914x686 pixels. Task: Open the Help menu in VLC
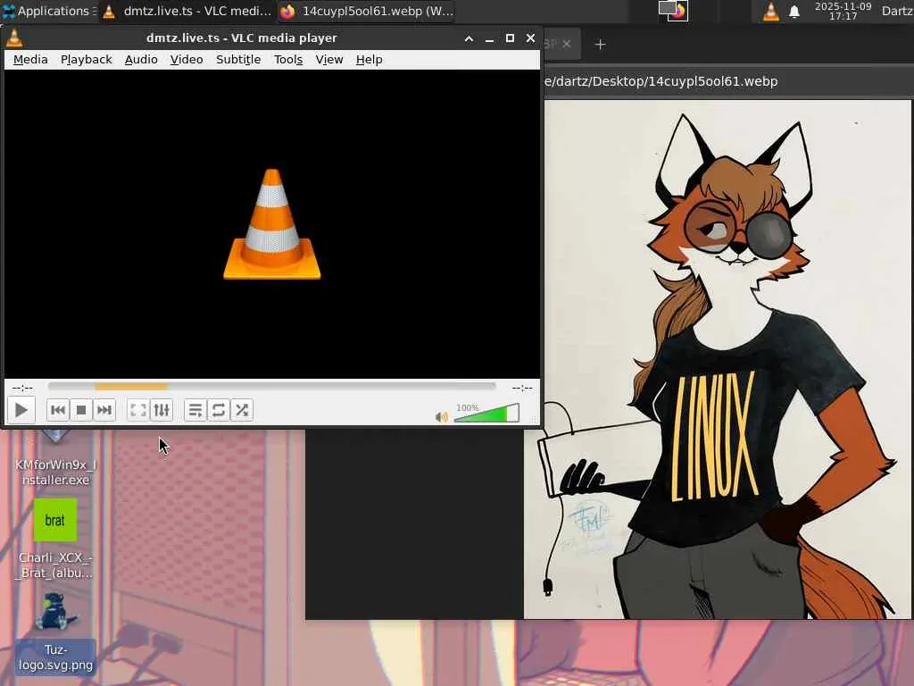pos(369,60)
